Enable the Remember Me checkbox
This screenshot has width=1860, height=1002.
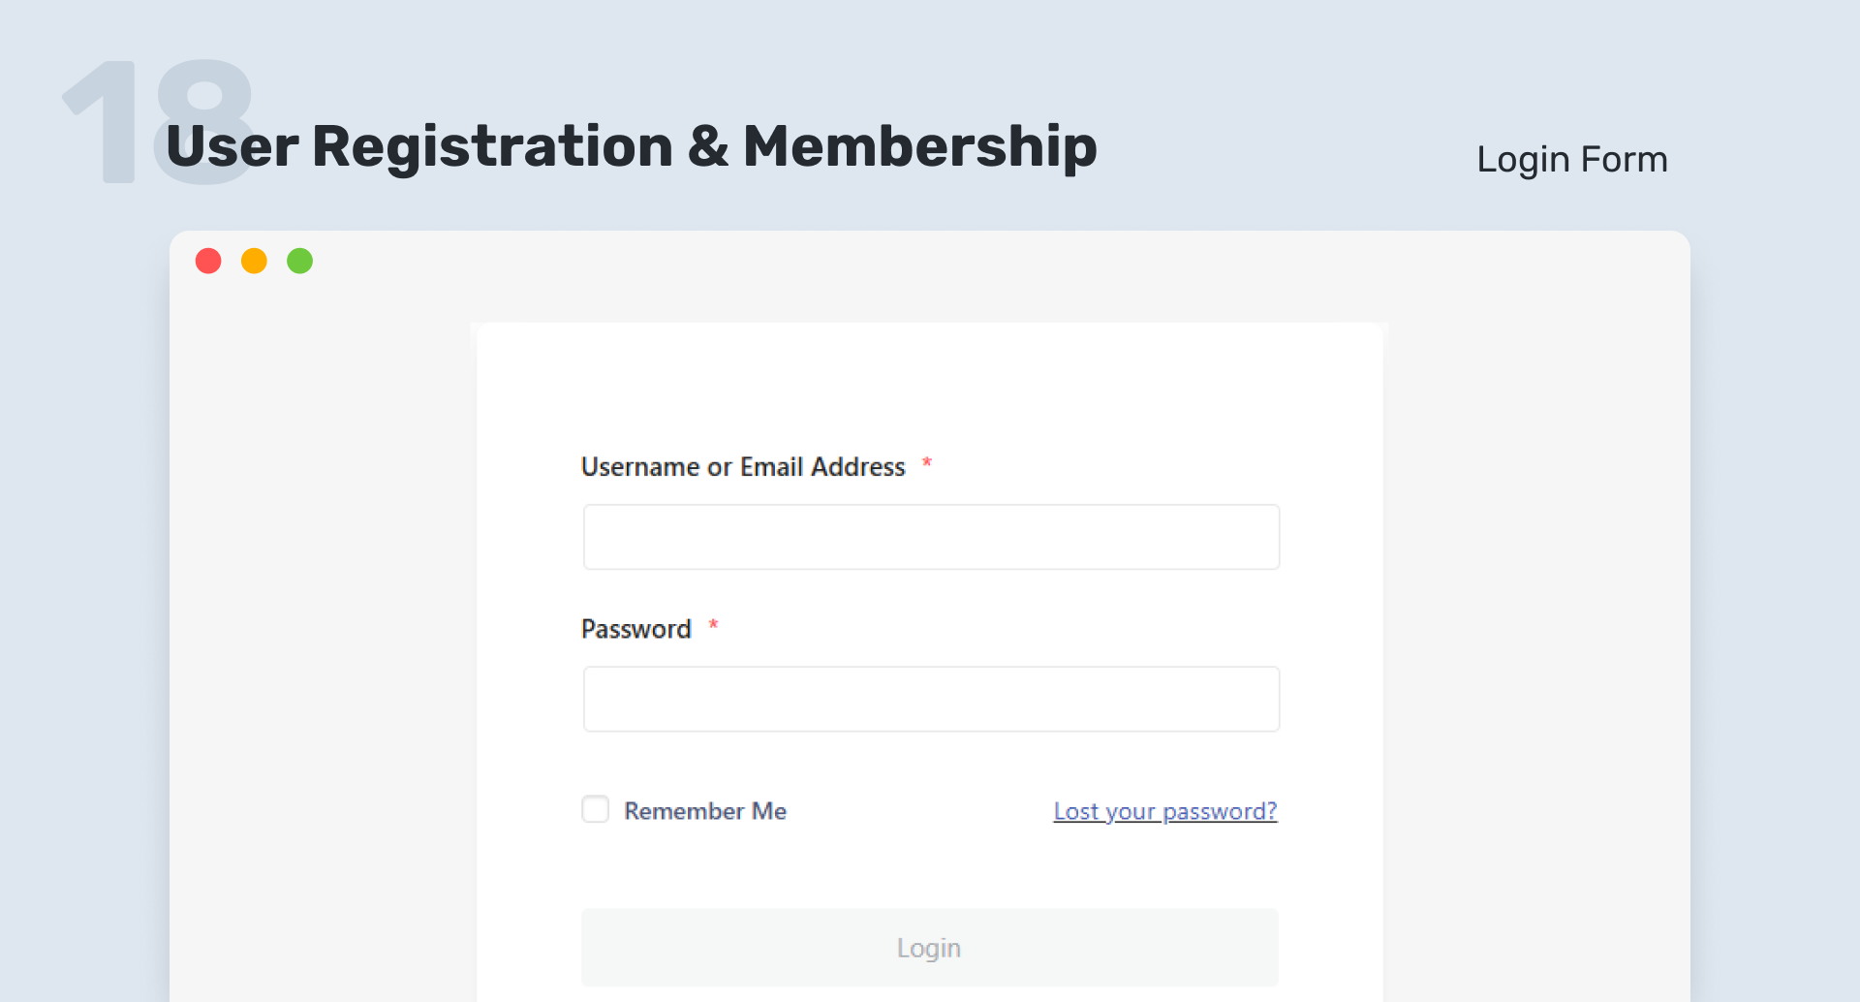pos(595,809)
